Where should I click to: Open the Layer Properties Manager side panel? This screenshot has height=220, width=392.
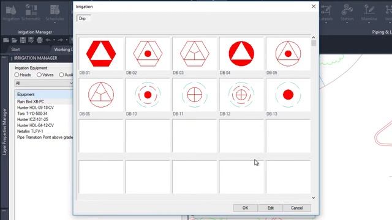(4, 131)
